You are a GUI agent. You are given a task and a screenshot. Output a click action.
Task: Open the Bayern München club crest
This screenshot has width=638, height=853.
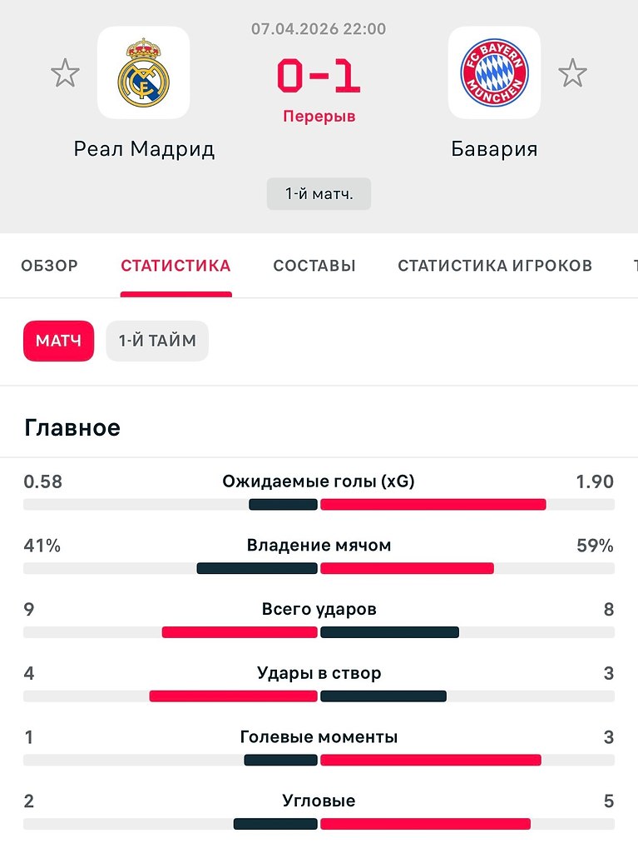494,72
